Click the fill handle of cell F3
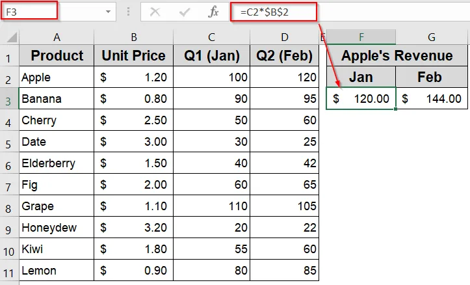Screen dimensions: 470x285 [396, 109]
